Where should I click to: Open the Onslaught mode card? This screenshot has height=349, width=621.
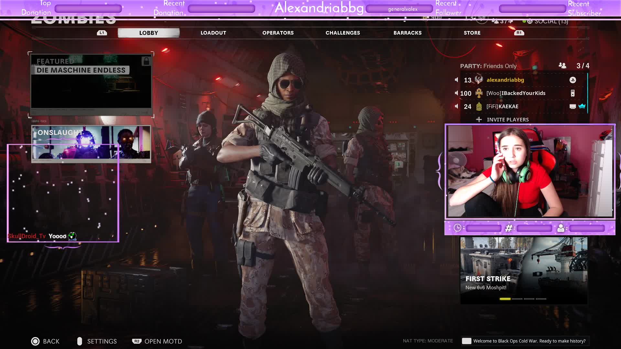tap(91, 144)
